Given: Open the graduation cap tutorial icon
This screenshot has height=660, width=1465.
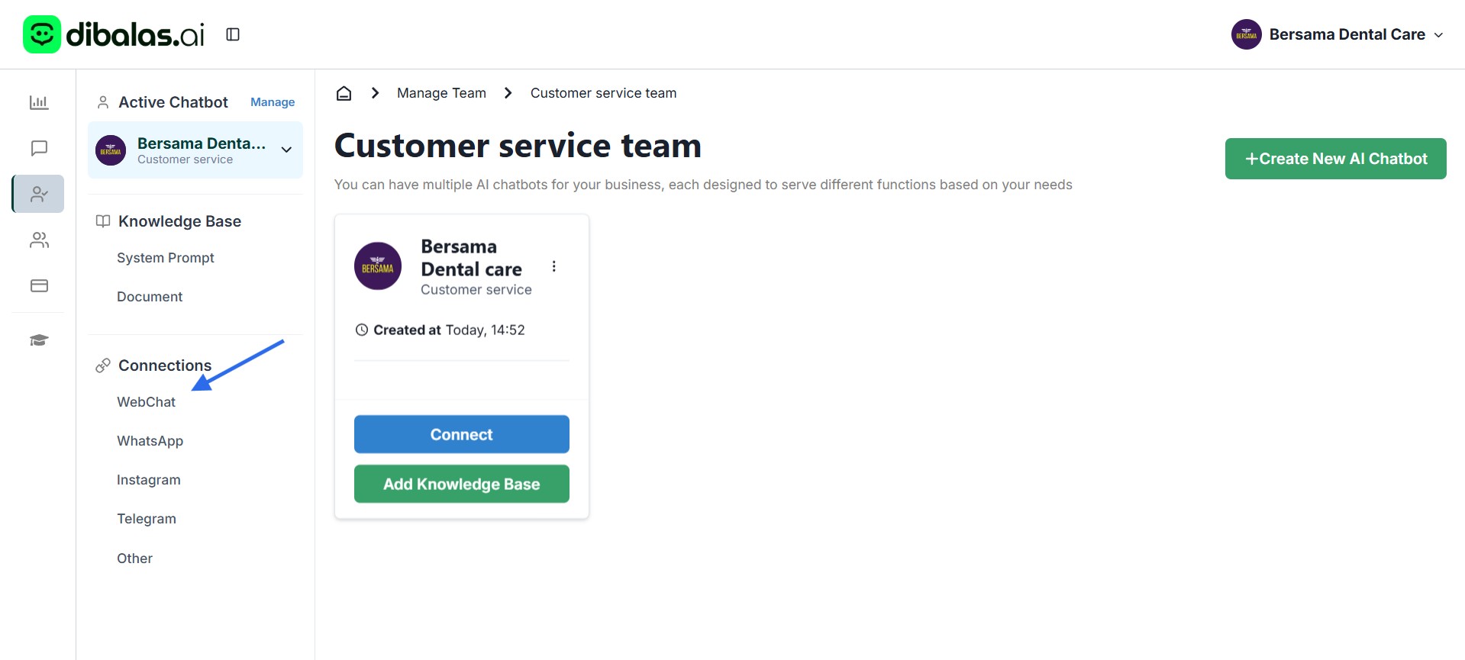Looking at the screenshot, I should (x=39, y=340).
